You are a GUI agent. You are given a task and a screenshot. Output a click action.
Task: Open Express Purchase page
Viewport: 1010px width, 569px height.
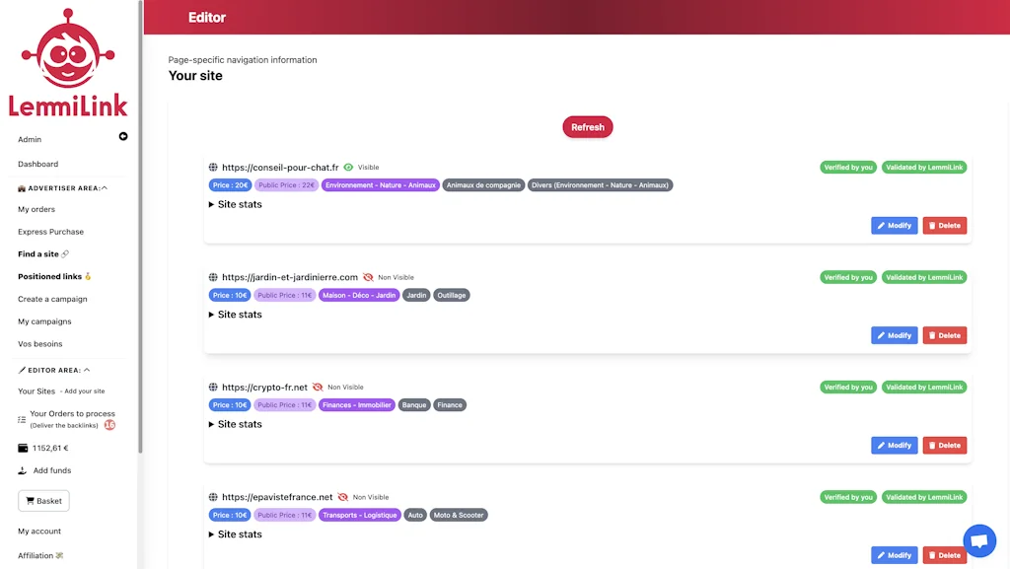(x=51, y=232)
